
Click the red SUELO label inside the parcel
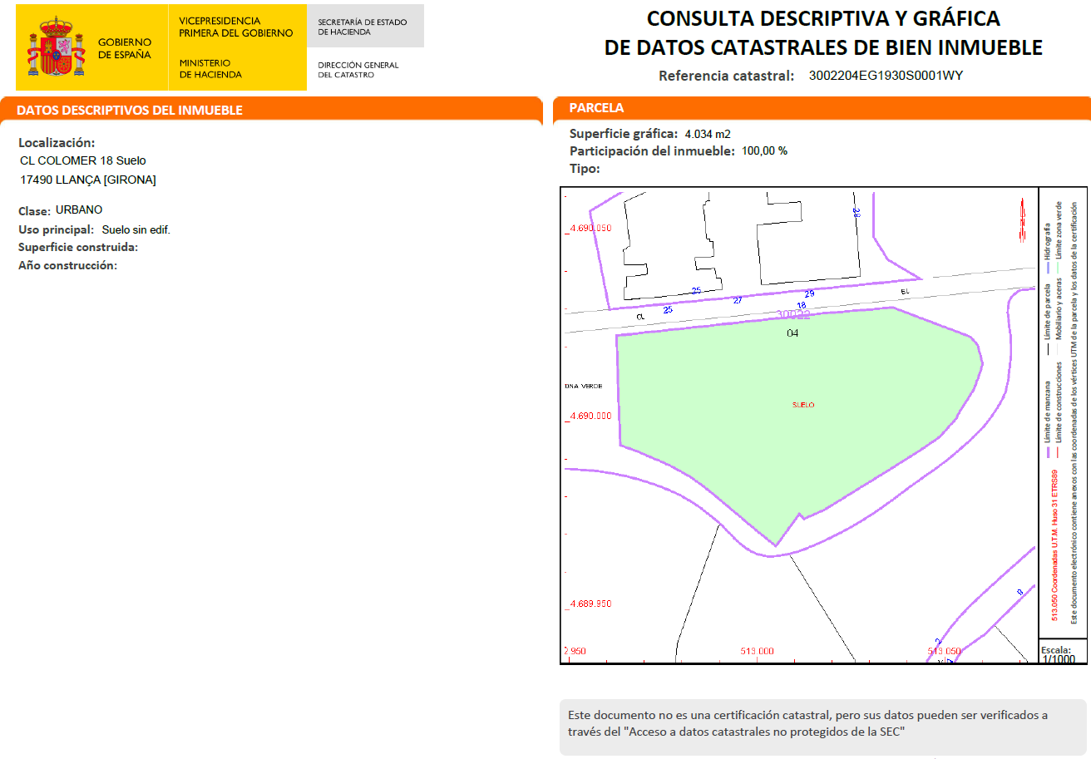pos(803,405)
